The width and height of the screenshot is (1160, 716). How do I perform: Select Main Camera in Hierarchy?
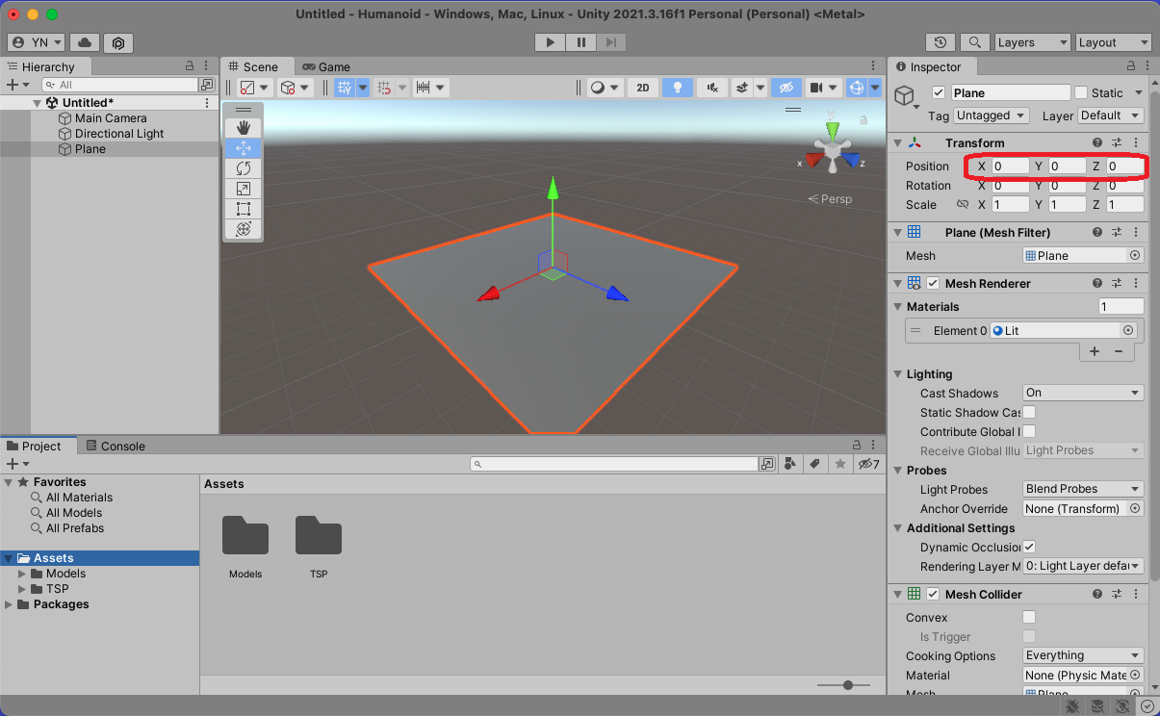point(111,118)
